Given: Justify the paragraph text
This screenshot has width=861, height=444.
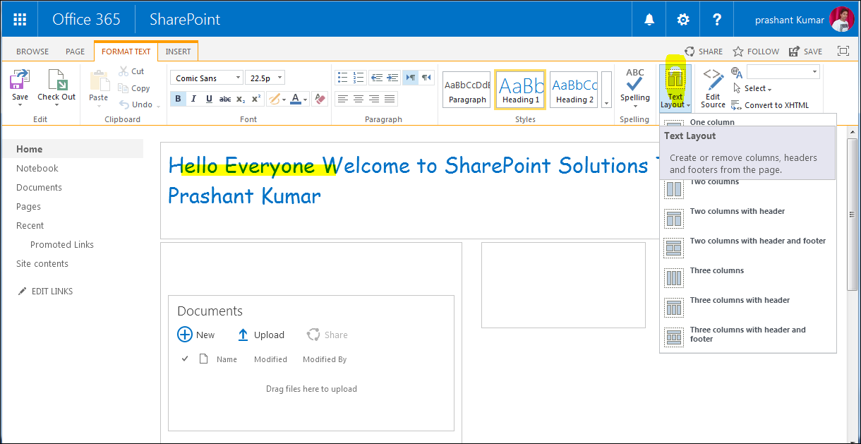Looking at the screenshot, I should coord(390,99).
